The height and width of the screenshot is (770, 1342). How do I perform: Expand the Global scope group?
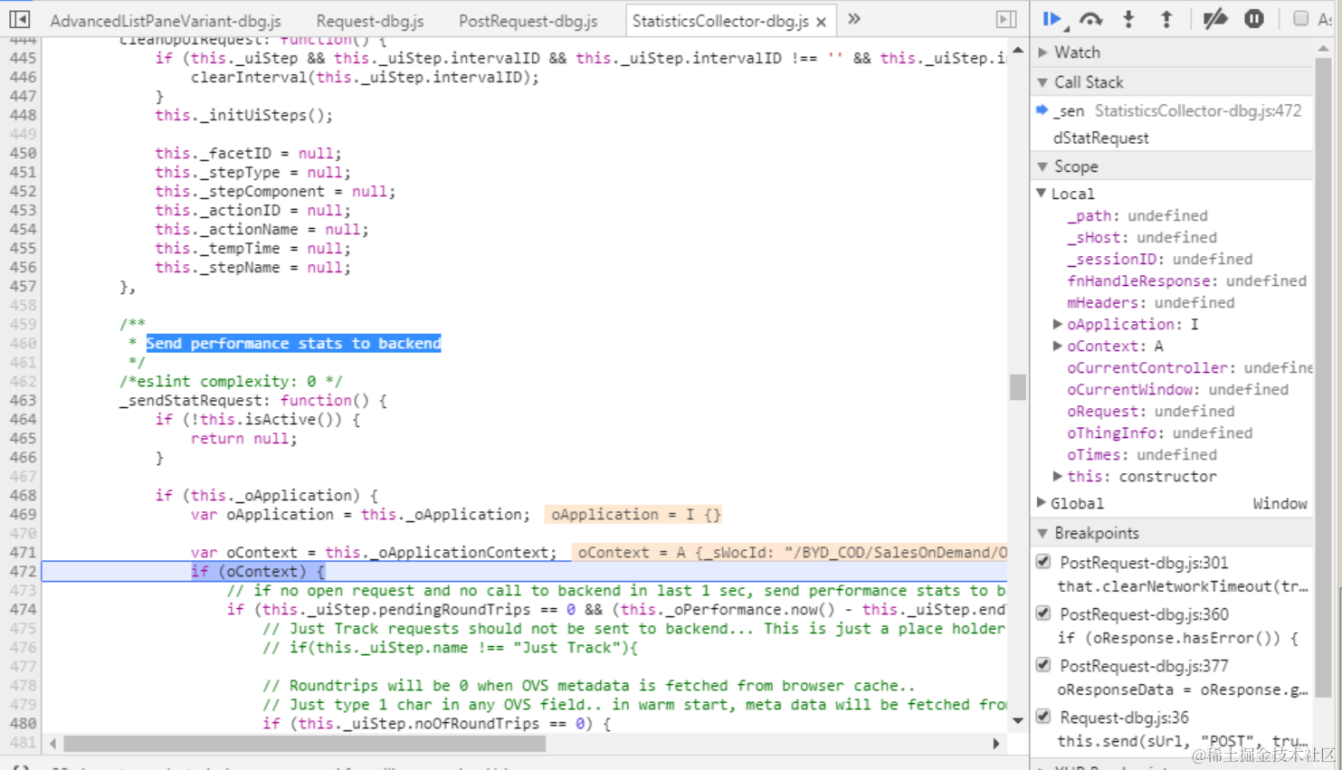1042,503
